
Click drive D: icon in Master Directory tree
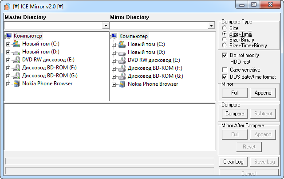(16, 53)
